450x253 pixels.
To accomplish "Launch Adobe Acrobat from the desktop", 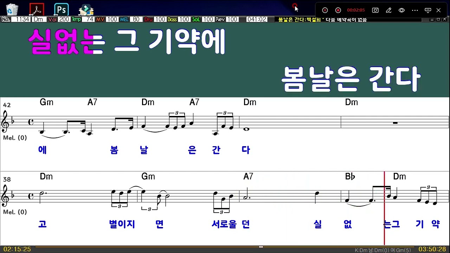I will tap(37, 9).
